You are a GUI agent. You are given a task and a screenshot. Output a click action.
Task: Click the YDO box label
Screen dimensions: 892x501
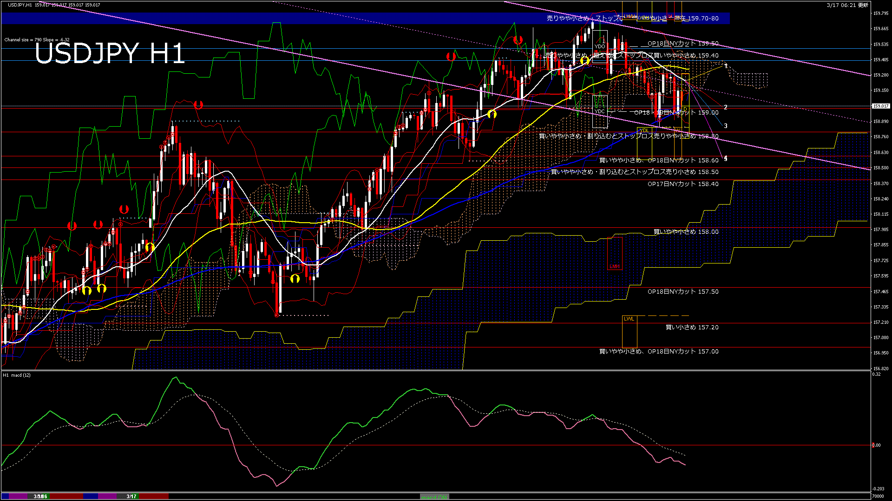[600, 46]
